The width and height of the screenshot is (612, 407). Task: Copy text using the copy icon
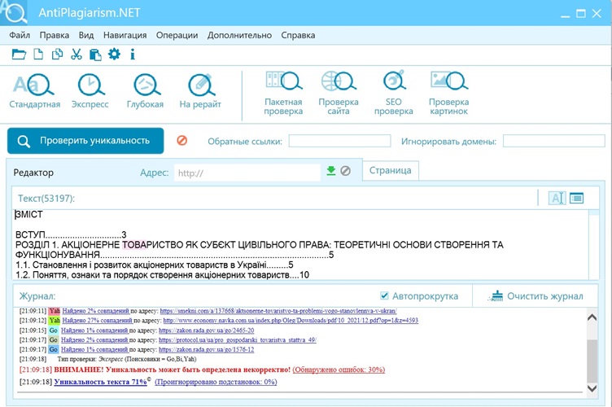click(57, 55)
